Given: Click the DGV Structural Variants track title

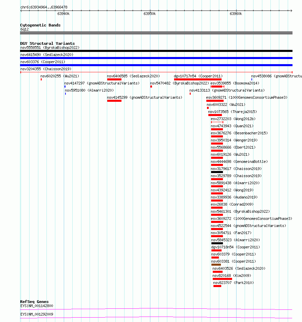Looking at the screenshot, I should click(x=48, y=43).
